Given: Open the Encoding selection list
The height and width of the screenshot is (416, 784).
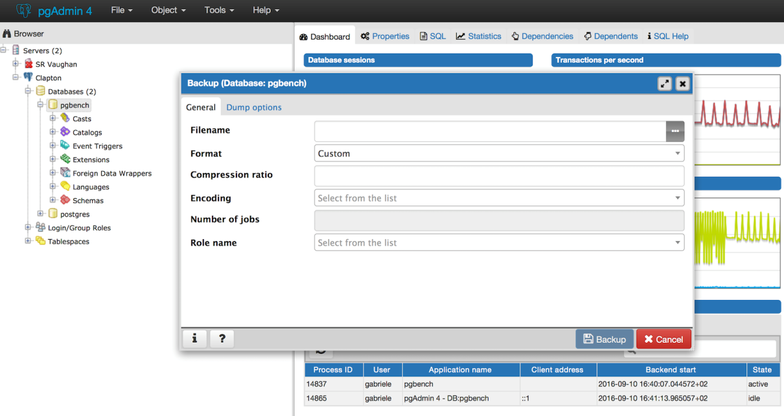Looking at the screenshot, I should coord(499,198).
